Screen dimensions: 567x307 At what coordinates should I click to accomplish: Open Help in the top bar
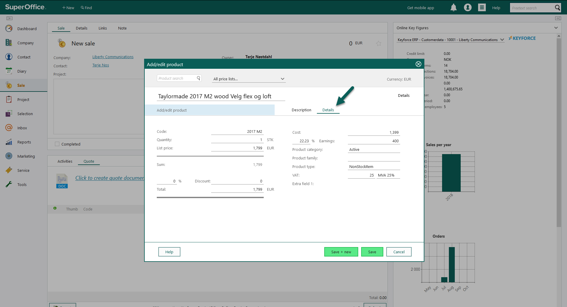(496, 8)
